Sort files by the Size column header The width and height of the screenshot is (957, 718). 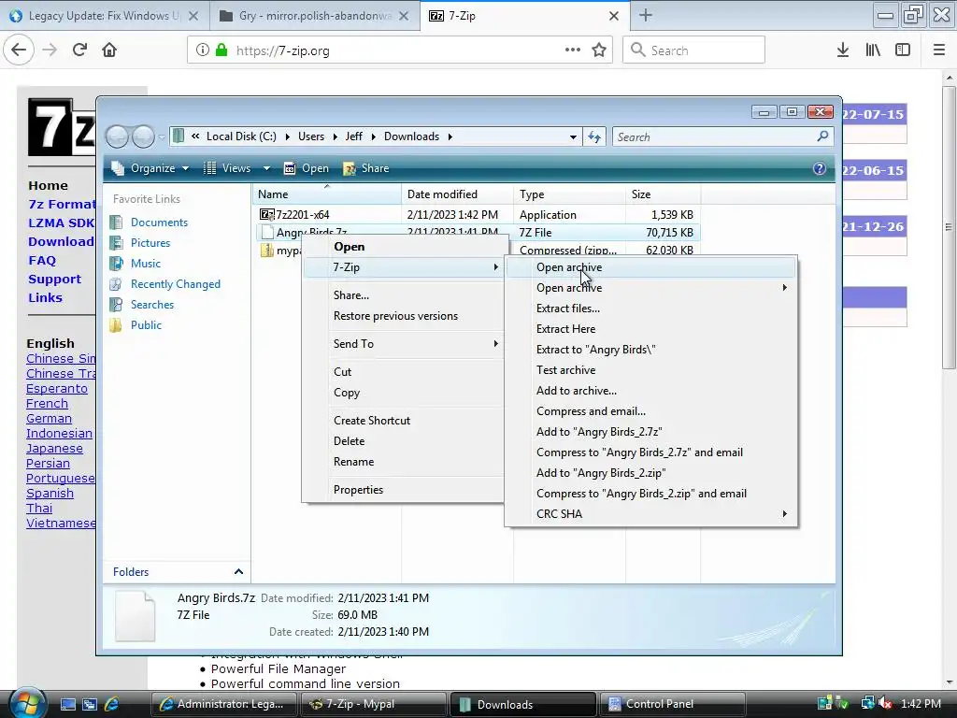[663, 194]
